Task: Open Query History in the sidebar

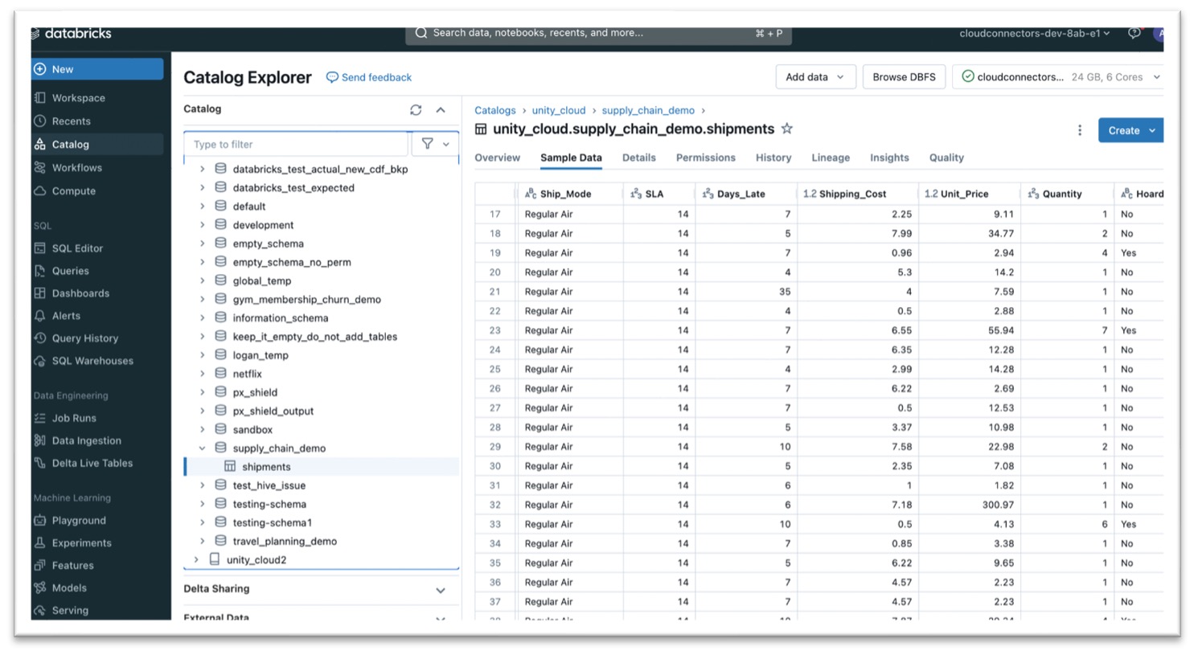Action: pos(84,338)
